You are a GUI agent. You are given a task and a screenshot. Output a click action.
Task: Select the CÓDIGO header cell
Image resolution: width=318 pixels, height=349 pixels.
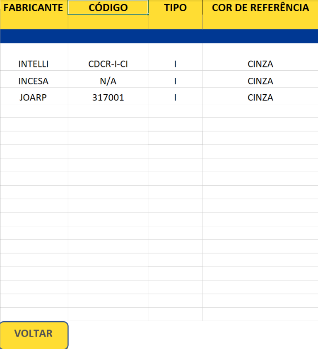click(x=108, y=8)
